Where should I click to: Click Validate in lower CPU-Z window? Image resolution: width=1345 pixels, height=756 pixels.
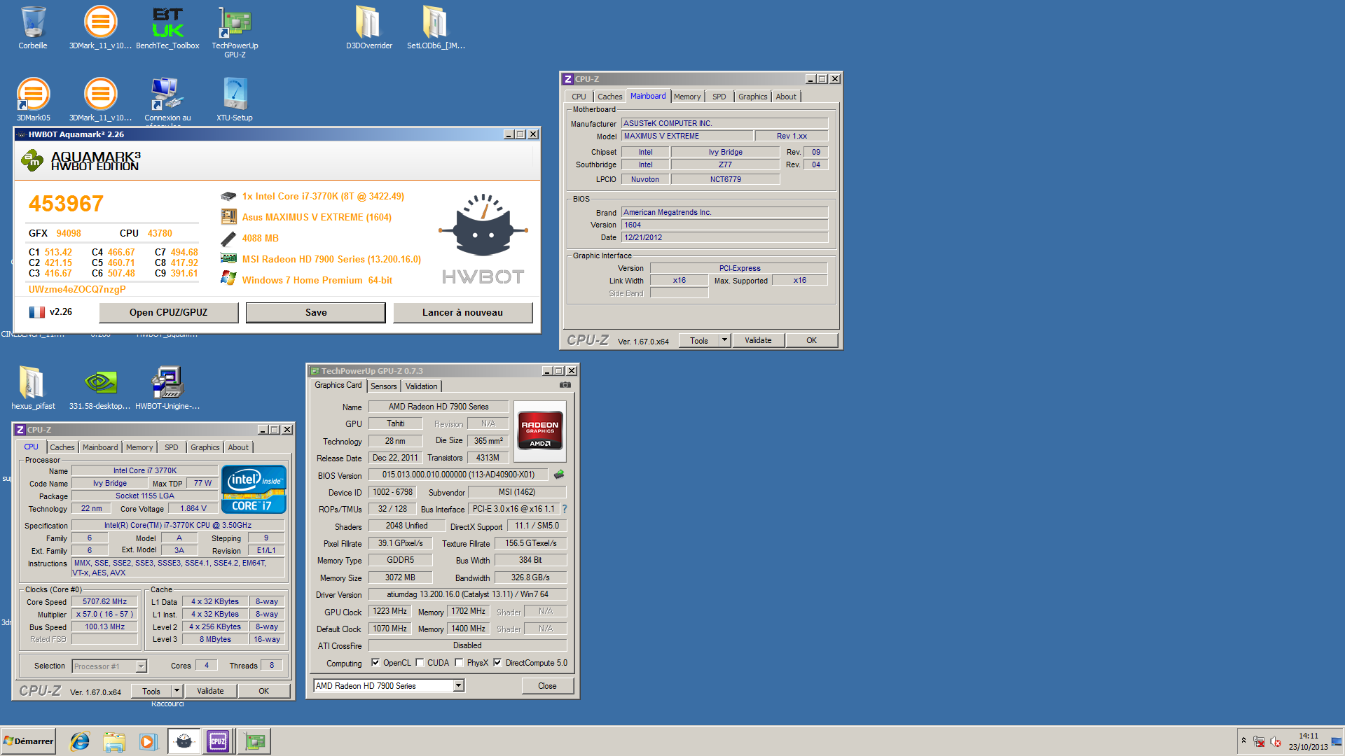[210, 691]
